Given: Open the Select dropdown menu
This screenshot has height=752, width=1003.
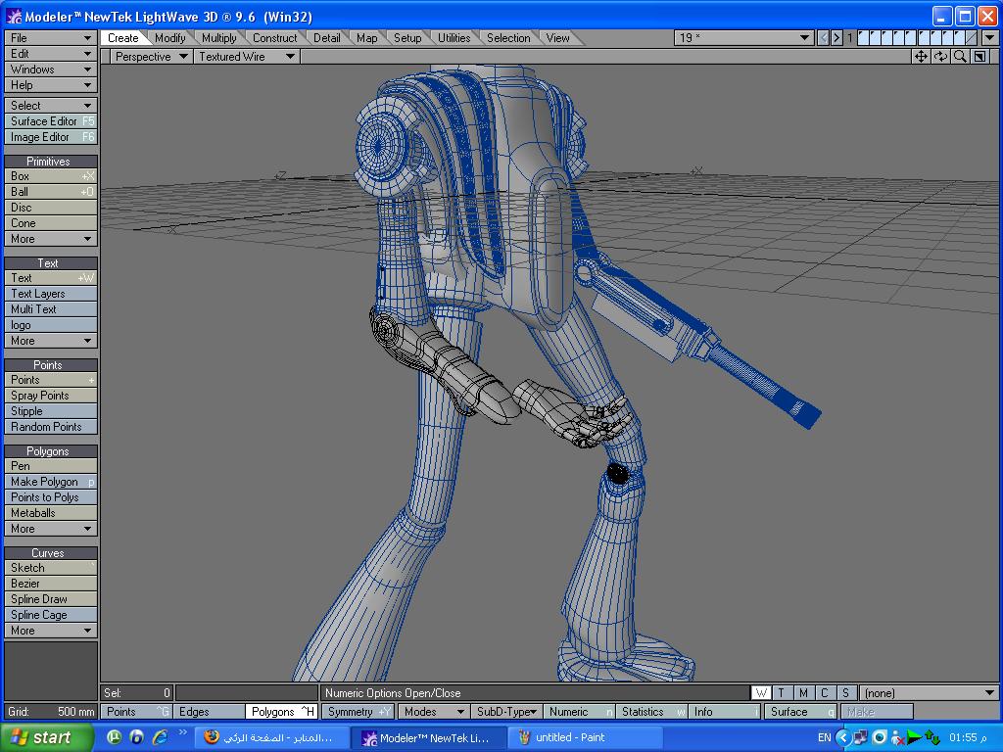Looking at the screenshot, I should pyautogui.click(x=51, y=106).
